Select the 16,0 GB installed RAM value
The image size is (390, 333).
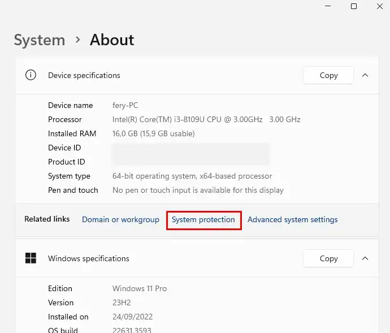pyautogui.click(x=154, y=133)
